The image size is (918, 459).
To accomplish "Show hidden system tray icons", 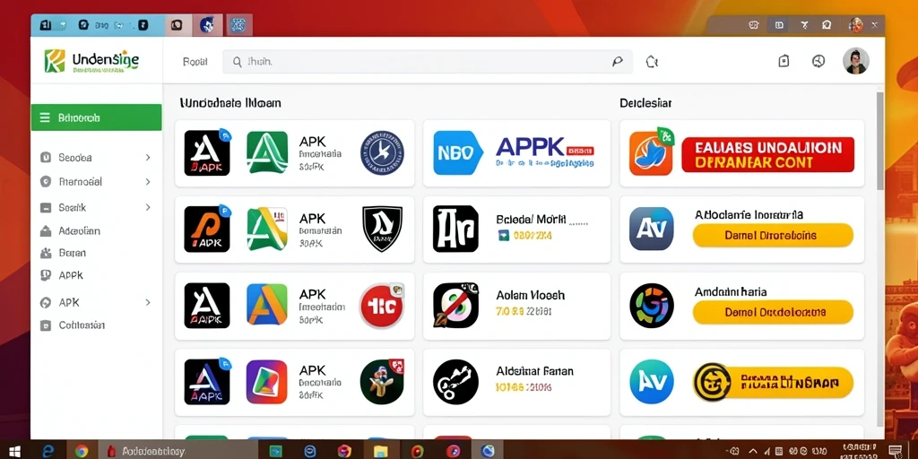I will pyautogui.click(x=753, y=451).
